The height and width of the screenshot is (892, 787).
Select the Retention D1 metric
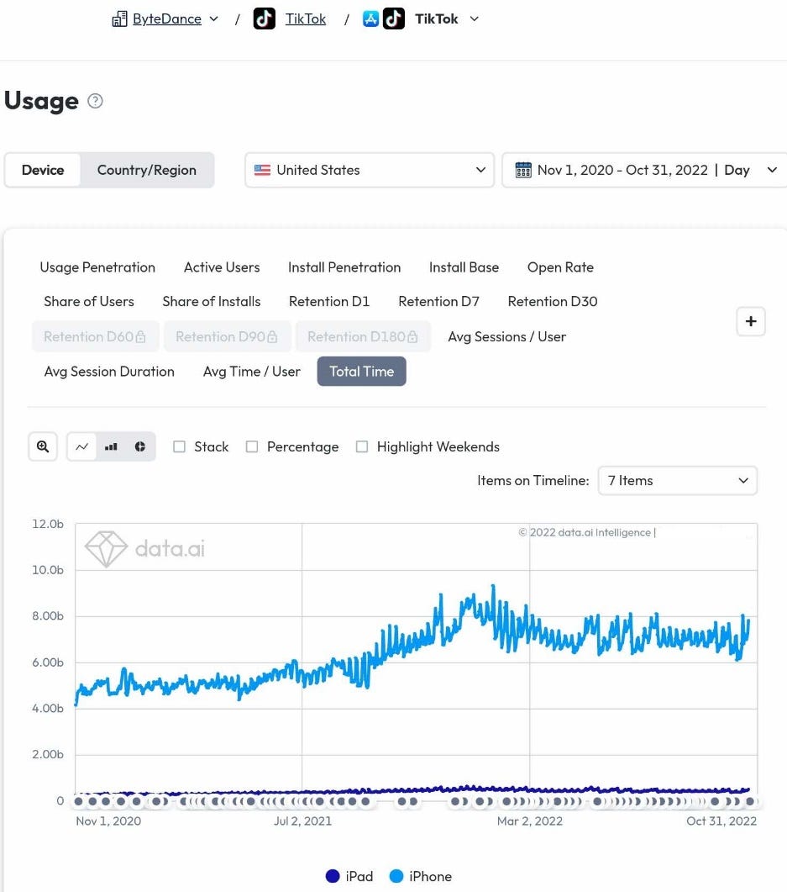point(329,302)
